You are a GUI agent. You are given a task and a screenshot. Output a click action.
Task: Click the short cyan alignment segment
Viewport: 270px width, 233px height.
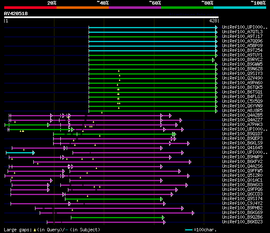tap(20, 153)
